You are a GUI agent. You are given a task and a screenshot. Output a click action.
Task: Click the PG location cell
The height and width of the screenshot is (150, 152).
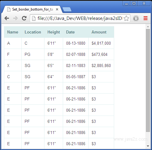click(33, 54)
